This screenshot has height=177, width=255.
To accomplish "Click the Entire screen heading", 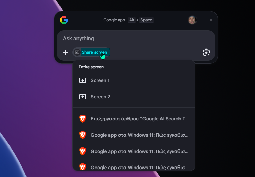I will click(x=91, y=67).
